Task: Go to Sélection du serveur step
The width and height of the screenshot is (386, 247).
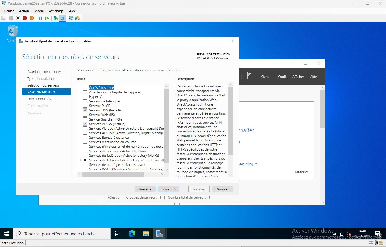Action: (43, 85)
